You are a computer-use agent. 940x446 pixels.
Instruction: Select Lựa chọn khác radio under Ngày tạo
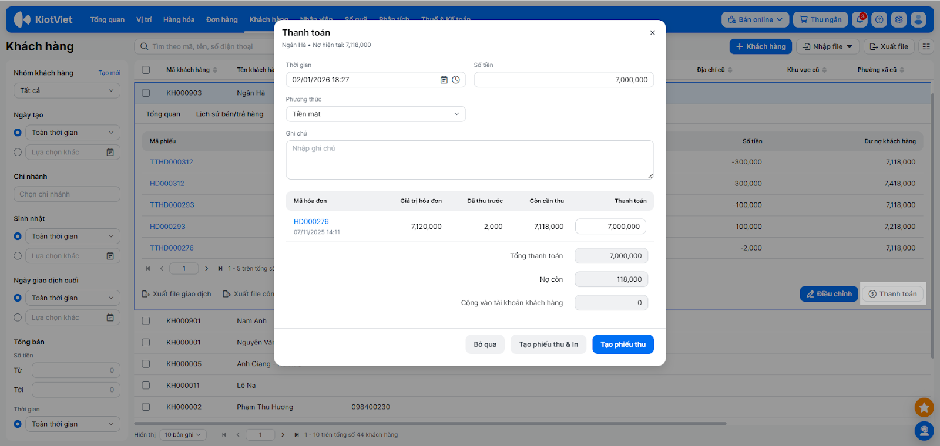tap(18, 152)
